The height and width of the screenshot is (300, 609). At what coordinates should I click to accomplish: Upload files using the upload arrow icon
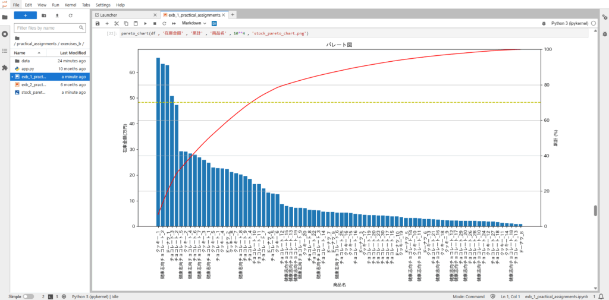[57, 15]
